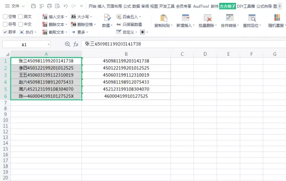Open the DIY工具箱 tab
Screen dimensions: 286x181
point(246,6)
